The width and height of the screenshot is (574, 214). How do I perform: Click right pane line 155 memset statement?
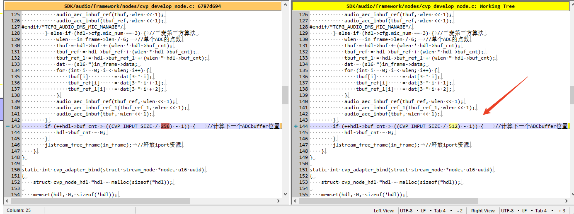(x=363, y=195)
